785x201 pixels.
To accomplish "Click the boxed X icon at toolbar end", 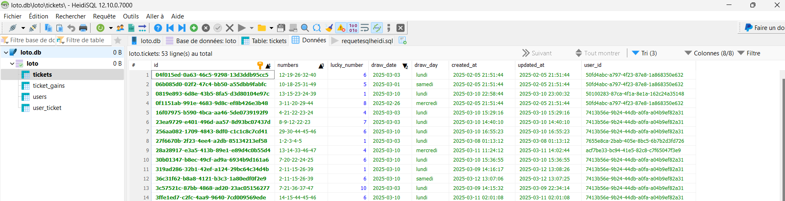I will click(x=401, y=28).
